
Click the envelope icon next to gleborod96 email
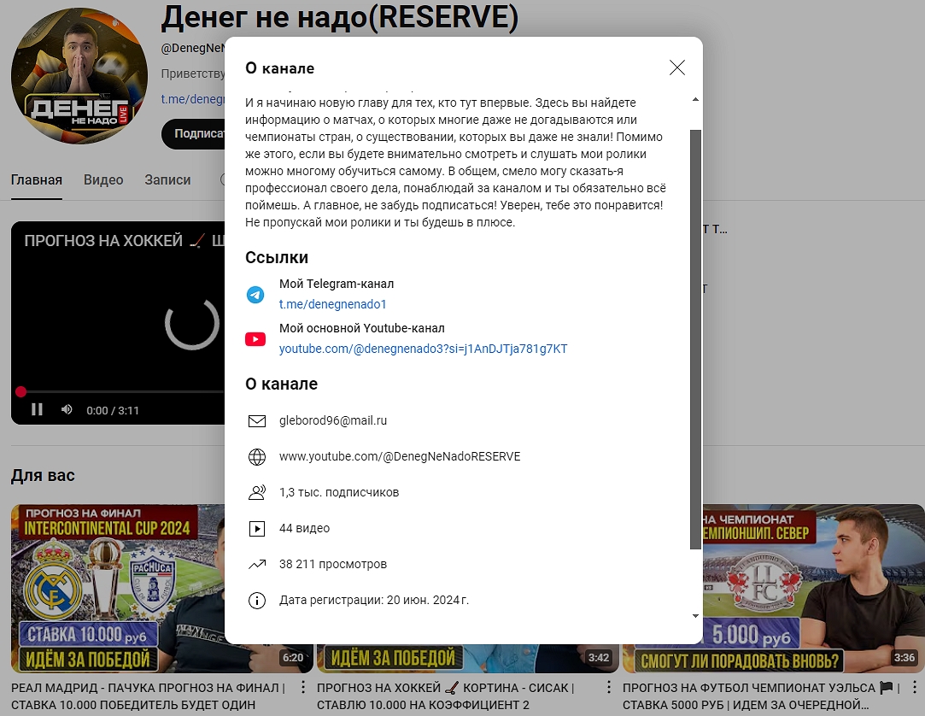point(256,420)
